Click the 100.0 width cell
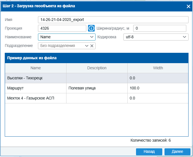Viewport: 193px width, 157px height. tap(158, 88)
